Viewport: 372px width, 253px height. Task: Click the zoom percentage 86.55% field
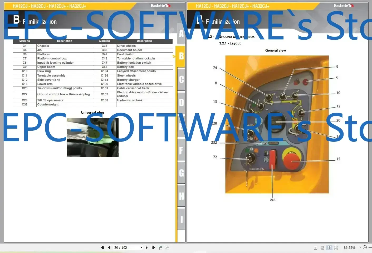point(349,247)
